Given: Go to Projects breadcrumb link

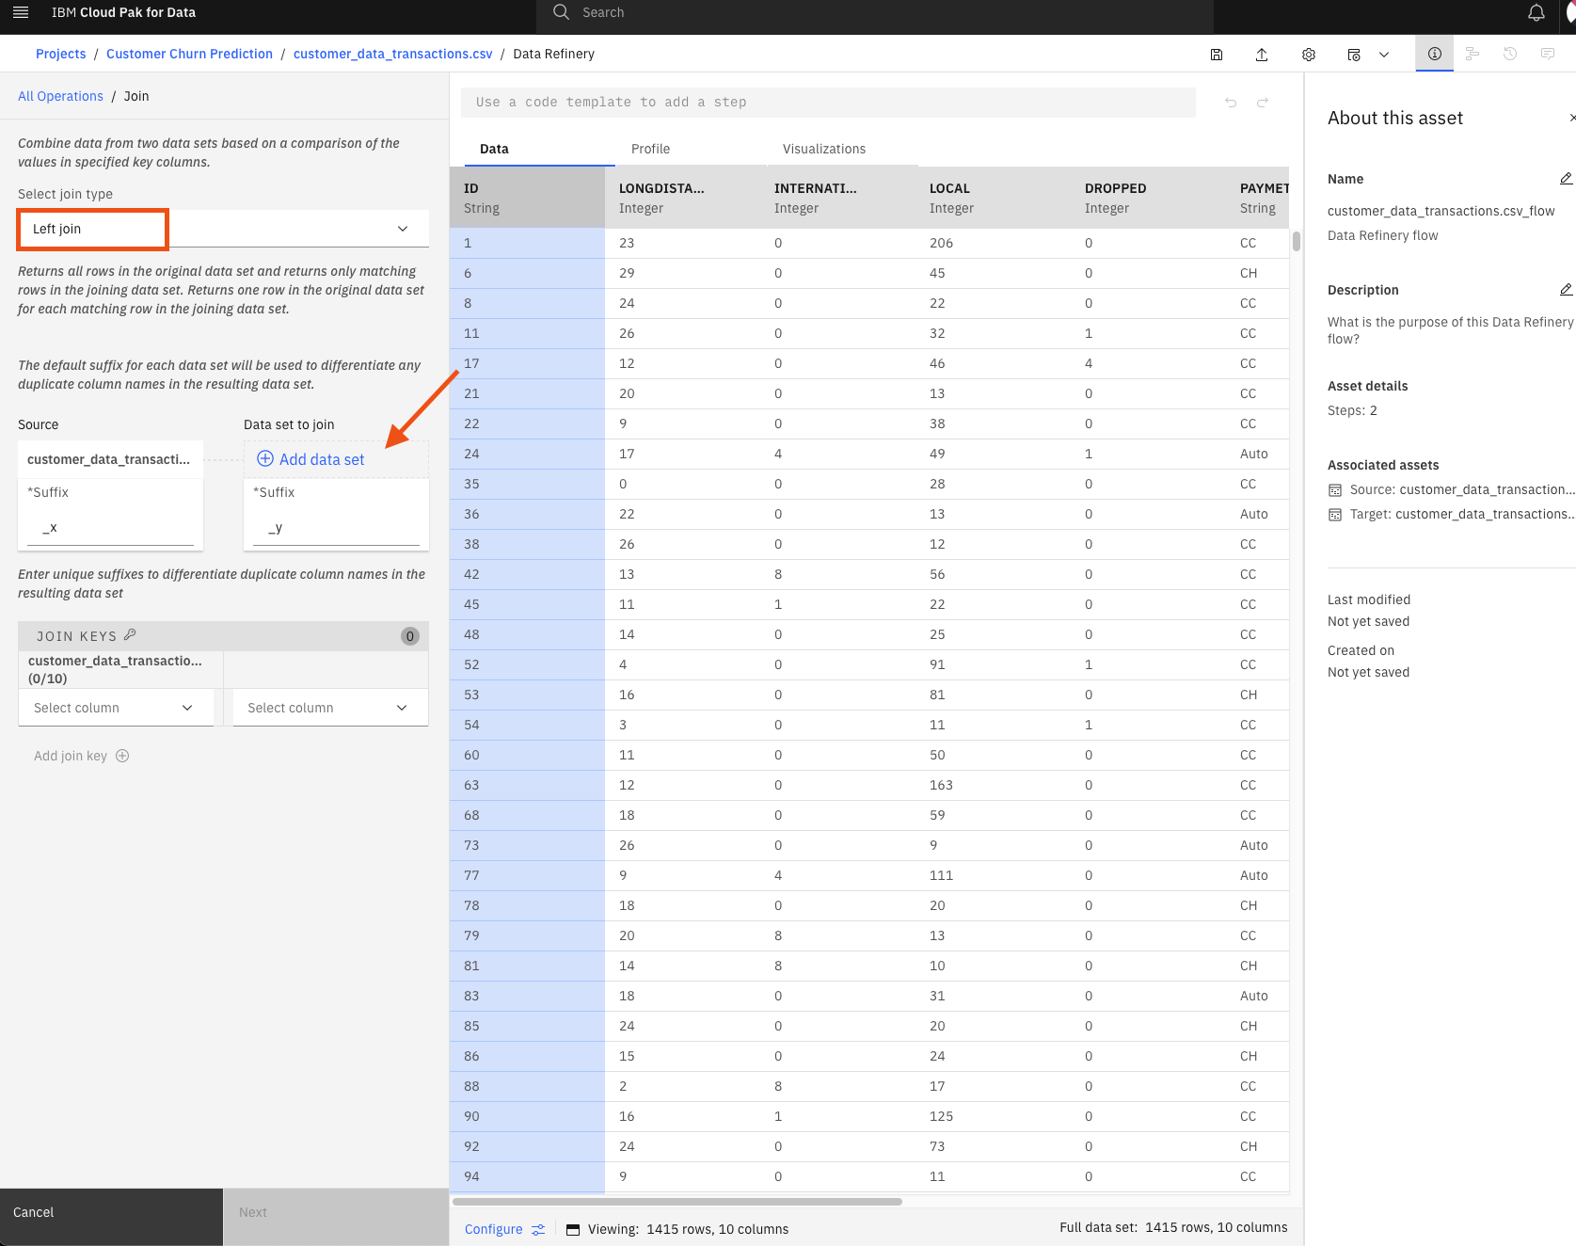Looking at the screenshot, I should coord(60,54).
